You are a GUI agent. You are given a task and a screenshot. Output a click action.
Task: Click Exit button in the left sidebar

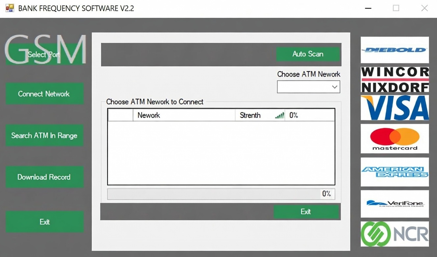pyautogui.click(x=44, y=222)
